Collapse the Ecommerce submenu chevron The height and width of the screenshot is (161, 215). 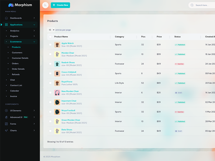pos(34,42)
